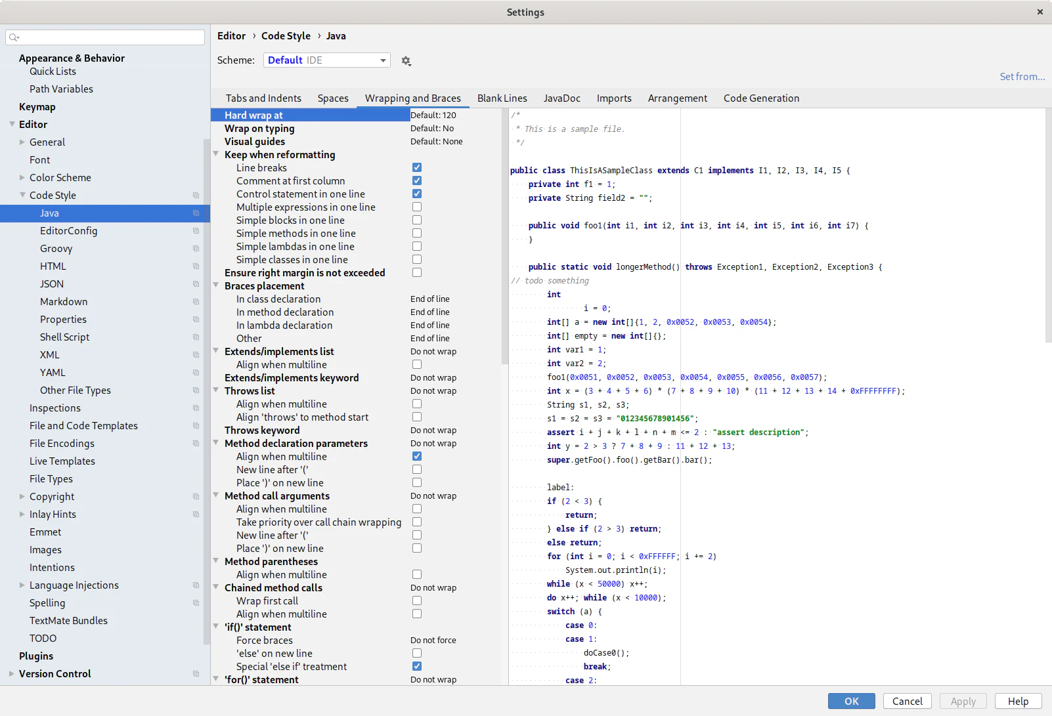Enable Simple methods in one line
The image size is (1052, 716).
417,234
